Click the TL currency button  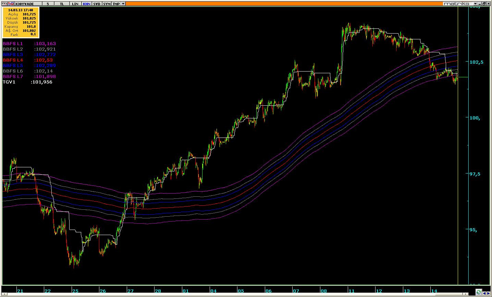click(62, 4)
